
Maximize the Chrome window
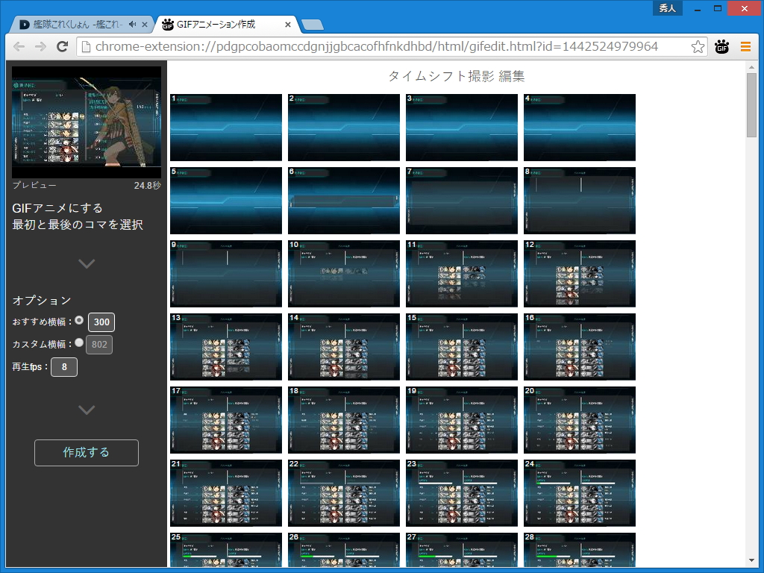717,8
